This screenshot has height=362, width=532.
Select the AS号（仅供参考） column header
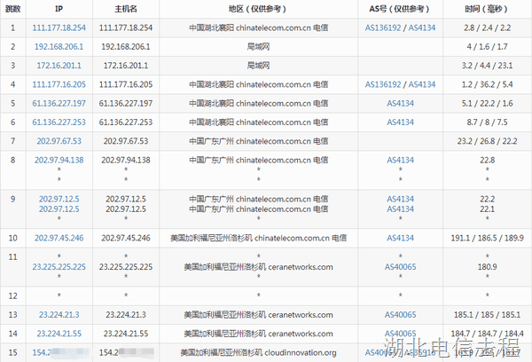401,9
